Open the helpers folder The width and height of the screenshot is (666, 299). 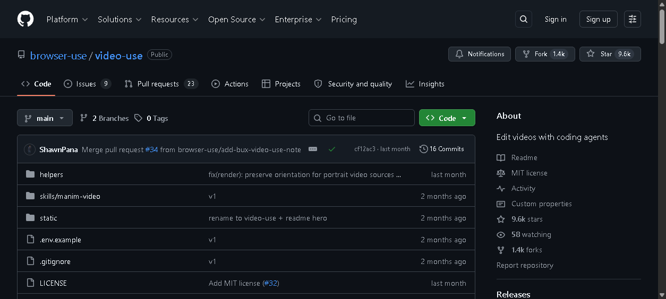click(x=52, y=174)
